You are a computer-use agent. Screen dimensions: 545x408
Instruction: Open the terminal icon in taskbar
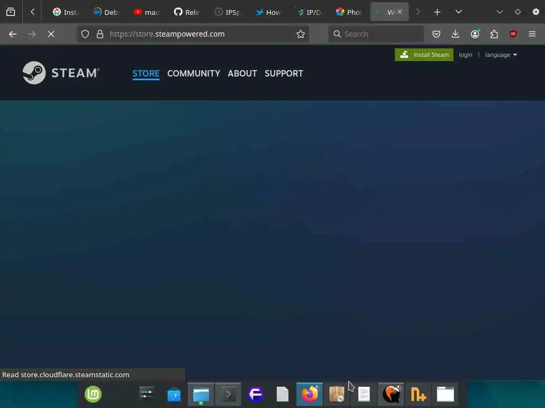click(228, 395)
